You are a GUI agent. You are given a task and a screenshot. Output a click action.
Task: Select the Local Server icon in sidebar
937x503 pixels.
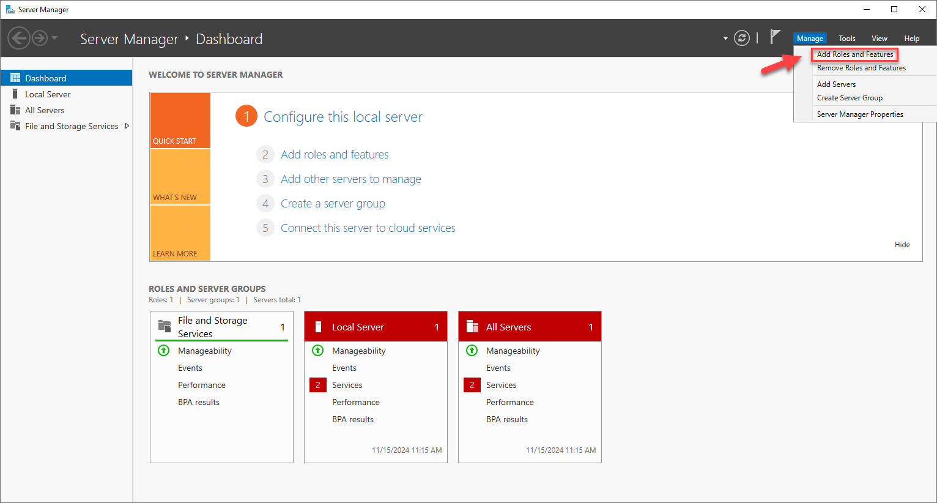15,94
